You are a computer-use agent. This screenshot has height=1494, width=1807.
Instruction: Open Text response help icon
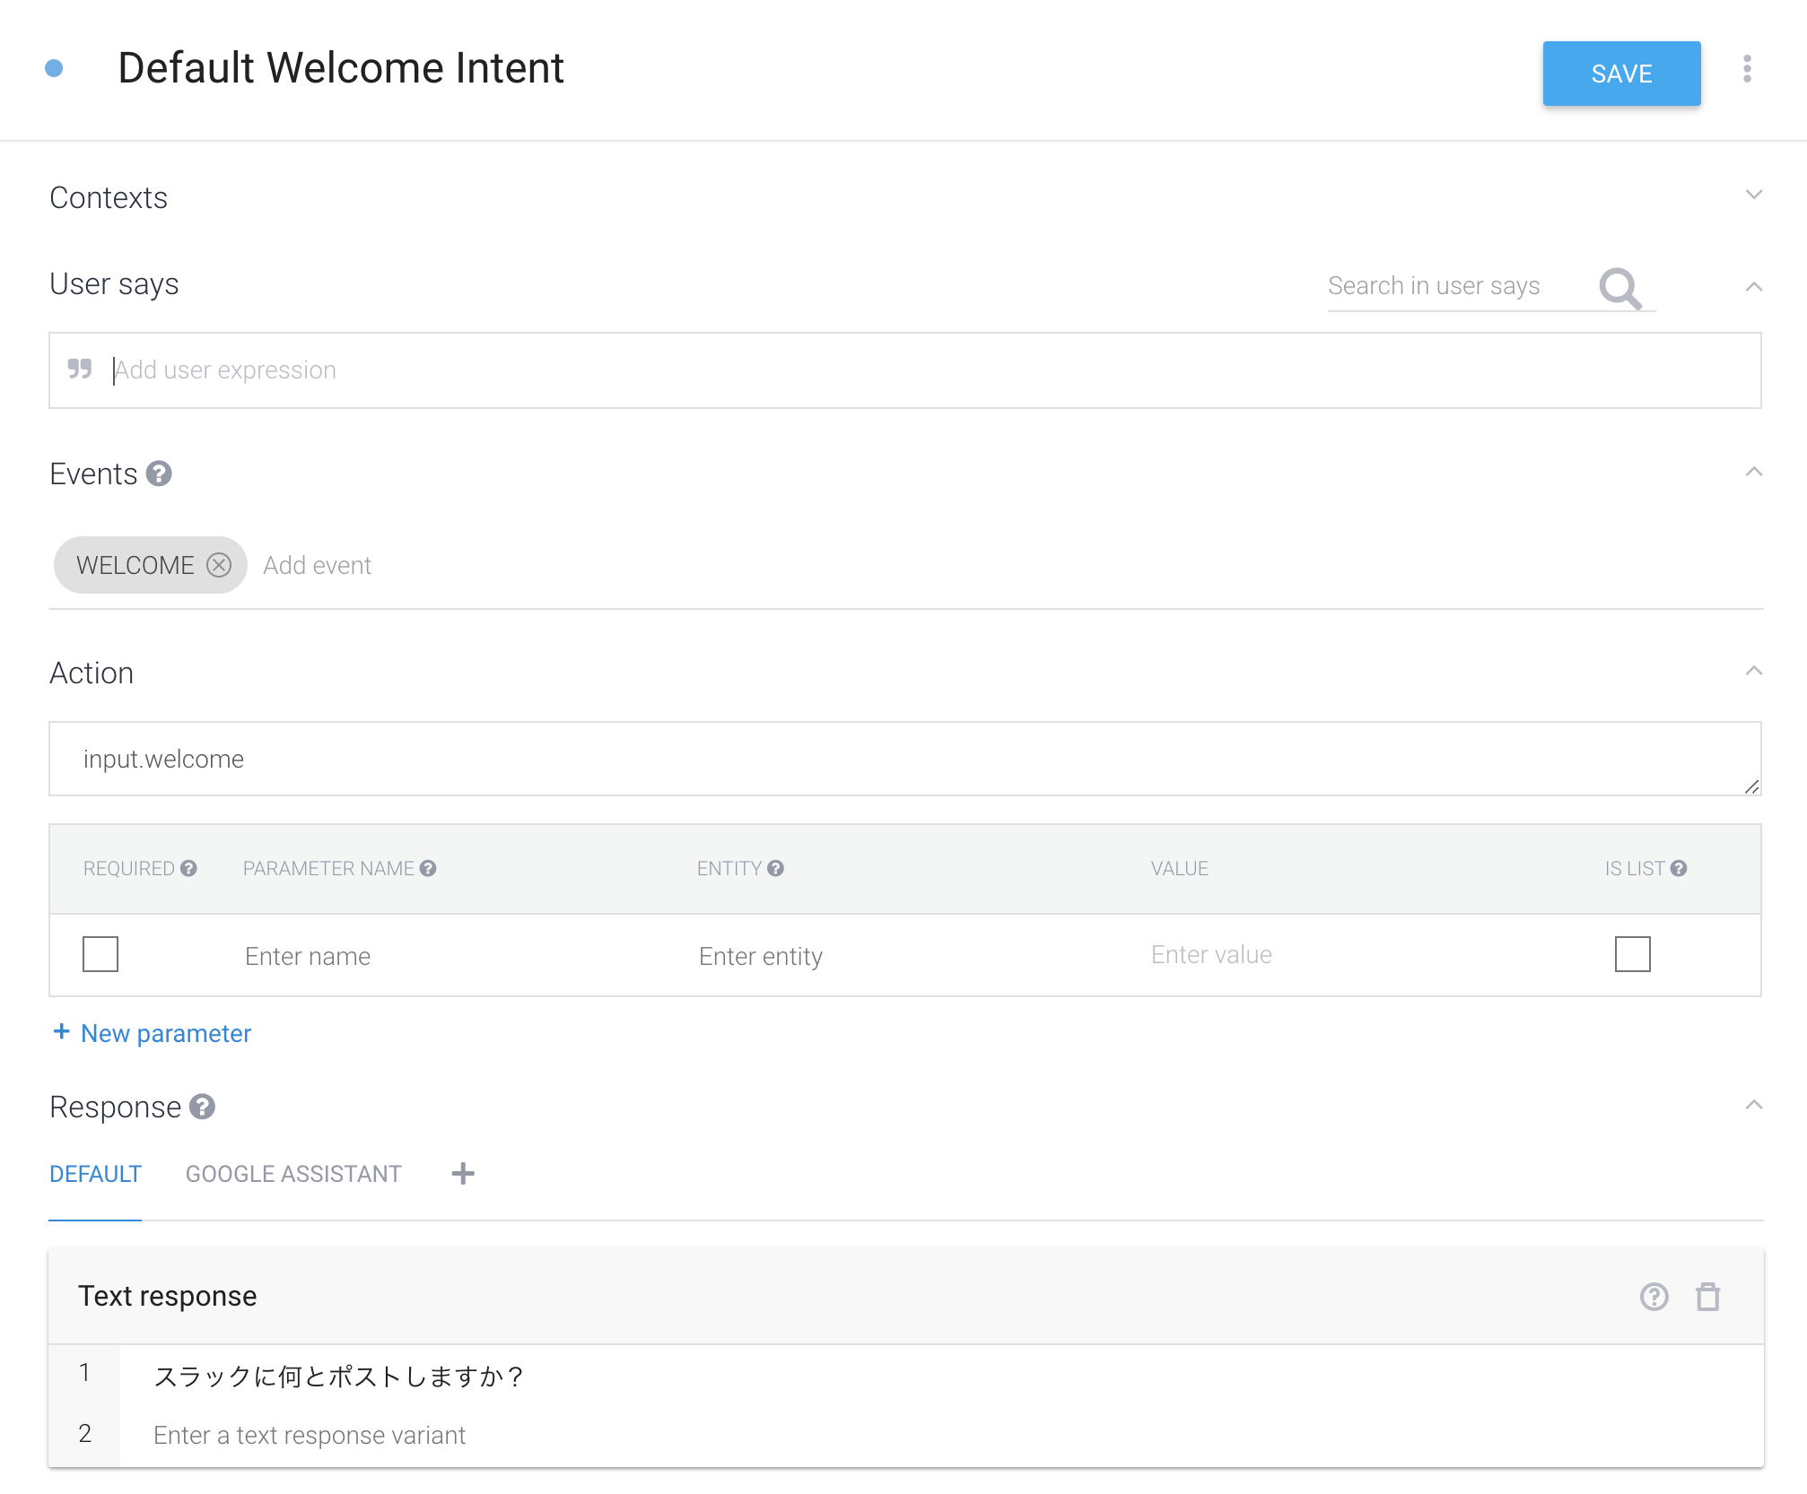coord(1654,1297)
